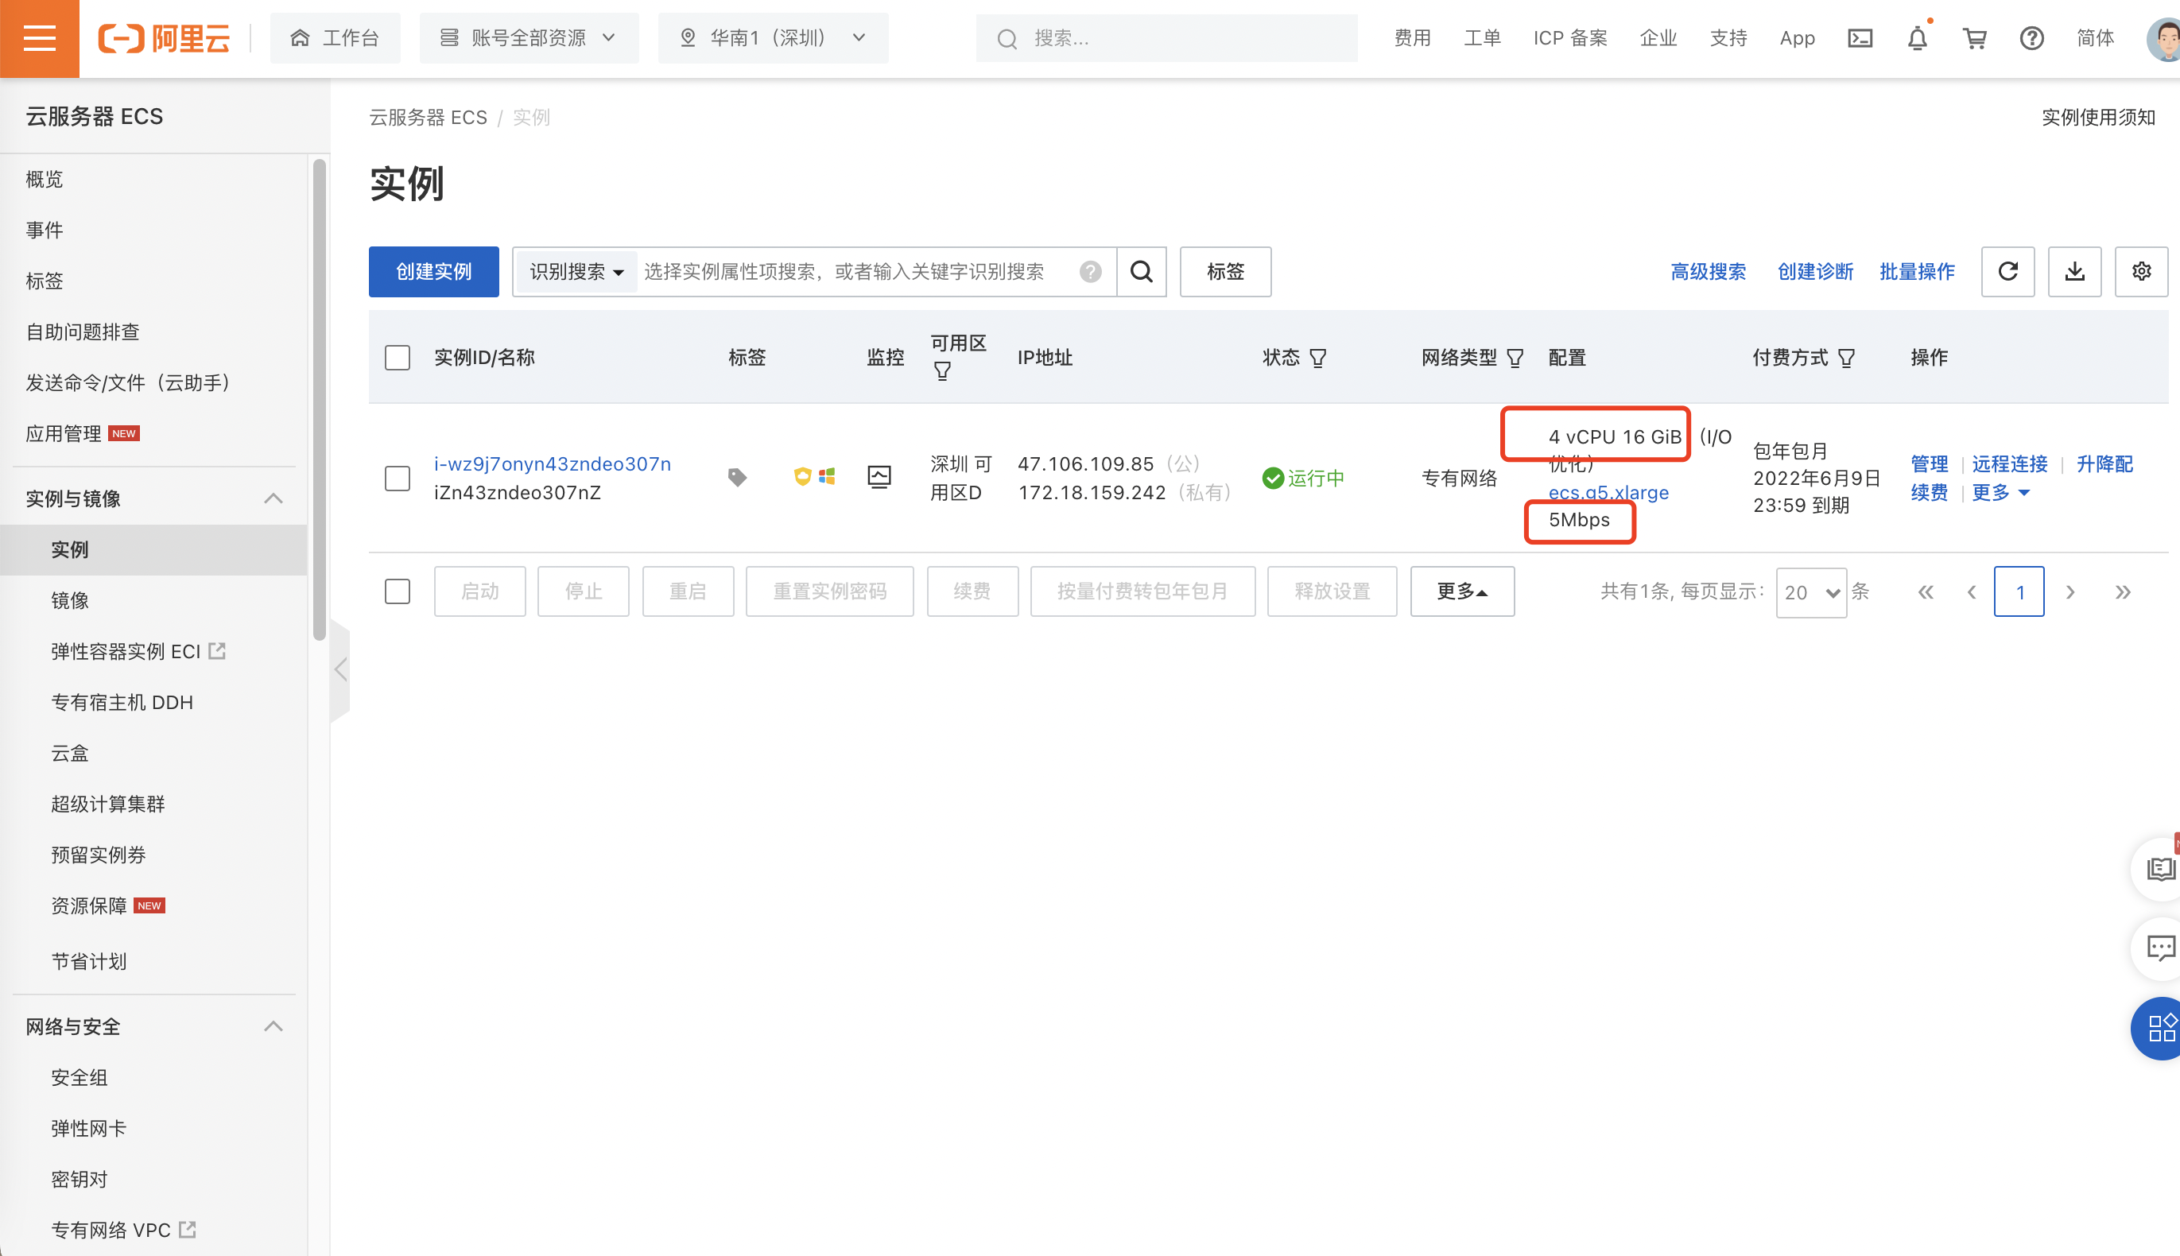This screenshot has height=1256, width=2180.
Task: Open the column settings gear icon
Action: coord(2141,271)
